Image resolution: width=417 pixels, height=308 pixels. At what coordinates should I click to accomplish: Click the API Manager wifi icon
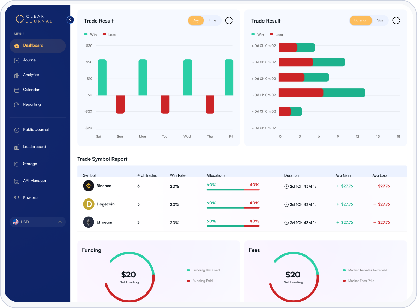(17, 181)
